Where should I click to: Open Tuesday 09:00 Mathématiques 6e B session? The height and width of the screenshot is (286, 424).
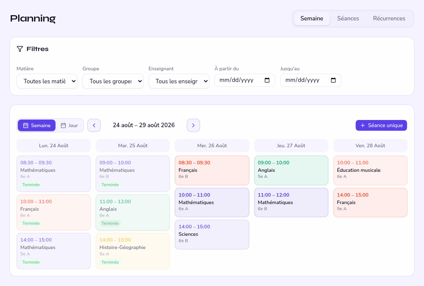(133, 174)
